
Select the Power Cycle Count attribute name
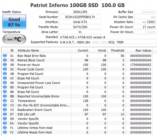pos(30,69)
